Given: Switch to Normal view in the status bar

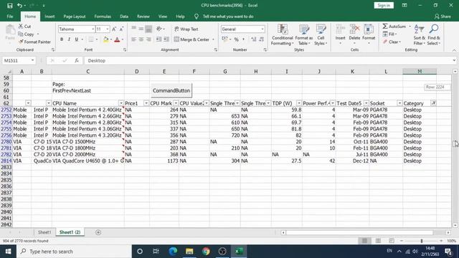Looking at the screenshot, I should (x=364, y=241).
